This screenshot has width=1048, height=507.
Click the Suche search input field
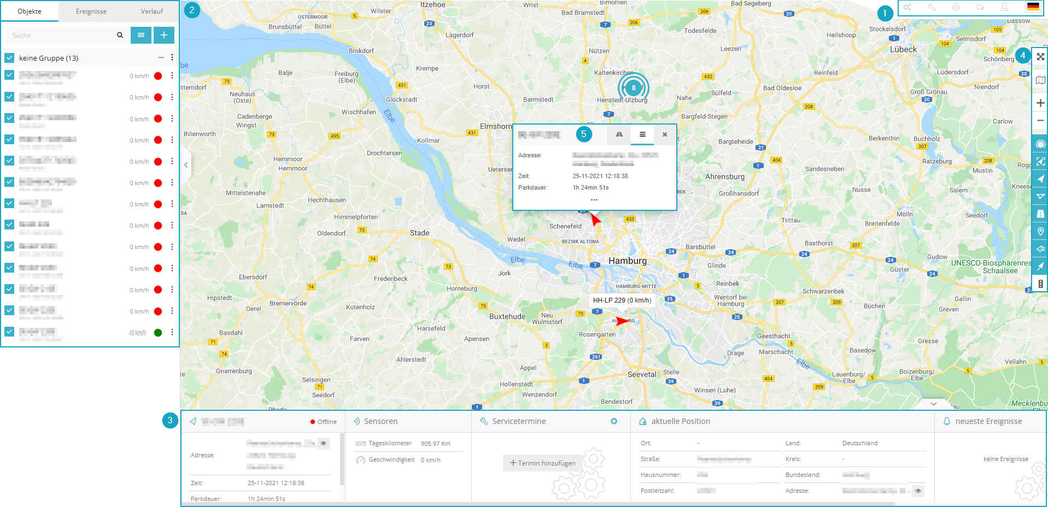pos(63,36)
